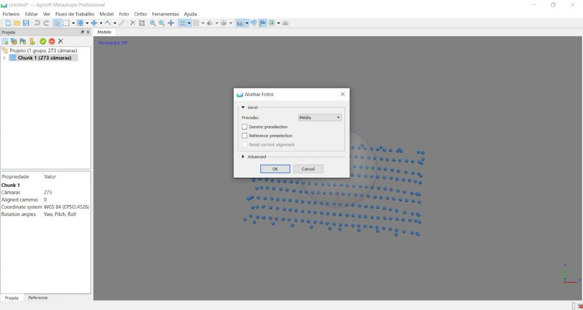Click the Undo arrow icon
Screen dimensions: 583x310
[x=37, y=23]
